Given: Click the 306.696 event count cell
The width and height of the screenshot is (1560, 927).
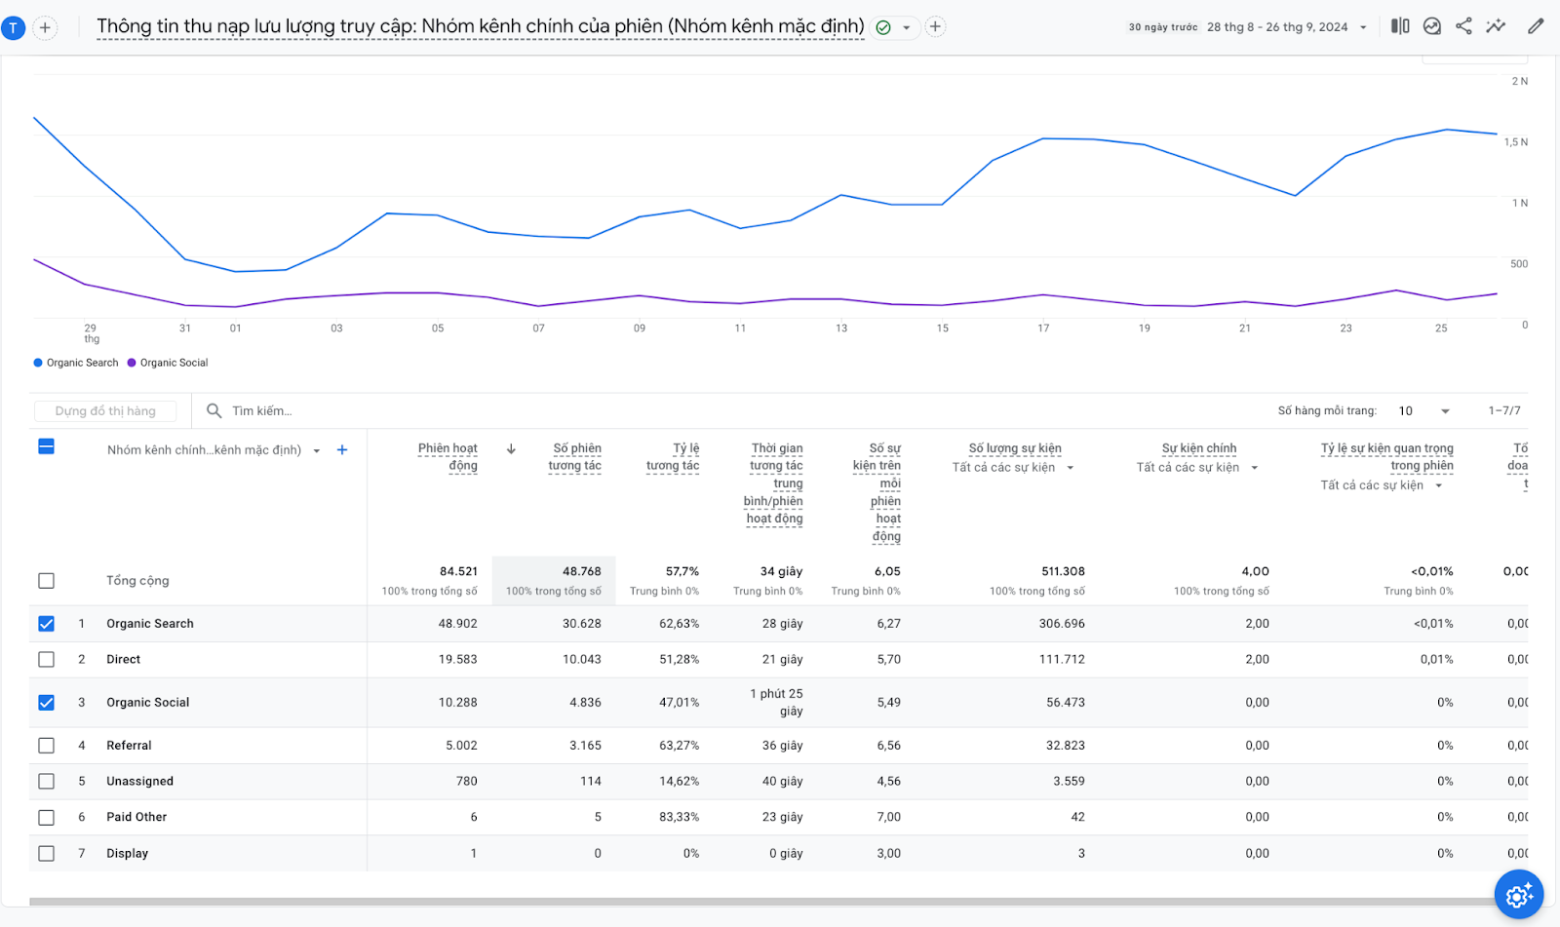Looking at the screenshot, I should click(x=1062, y=624).
